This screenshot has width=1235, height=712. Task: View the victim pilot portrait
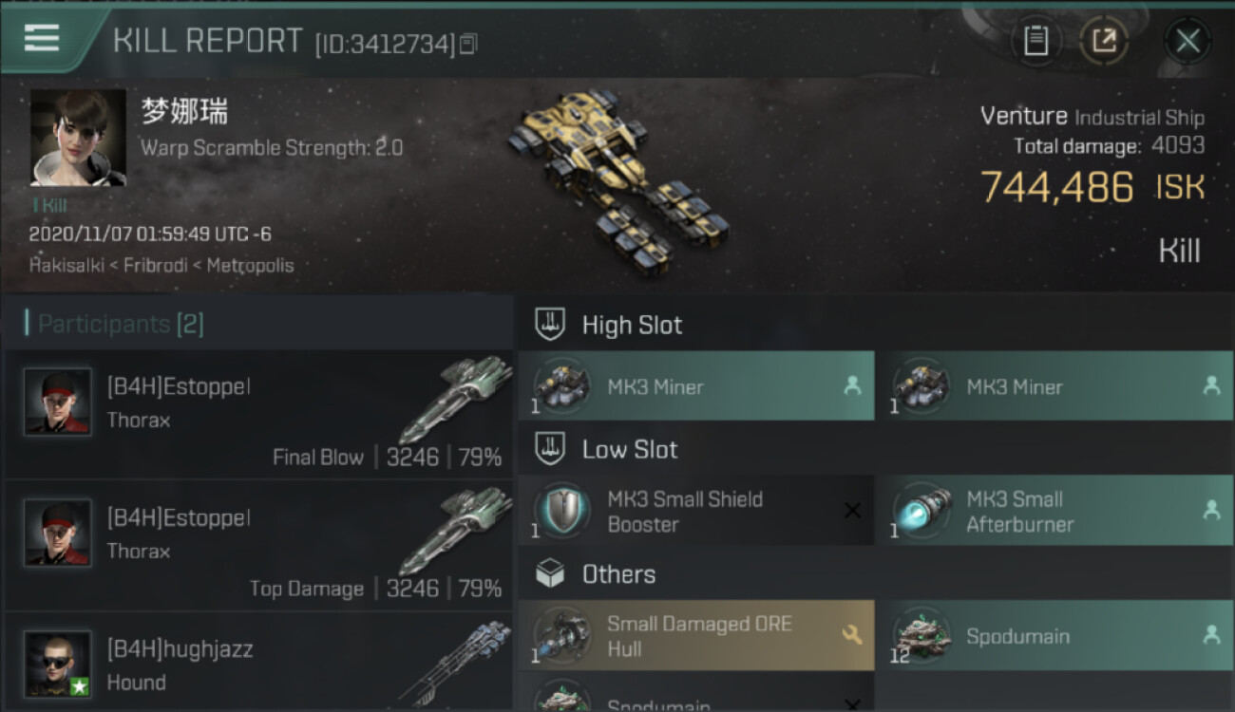tap(78, 138)
